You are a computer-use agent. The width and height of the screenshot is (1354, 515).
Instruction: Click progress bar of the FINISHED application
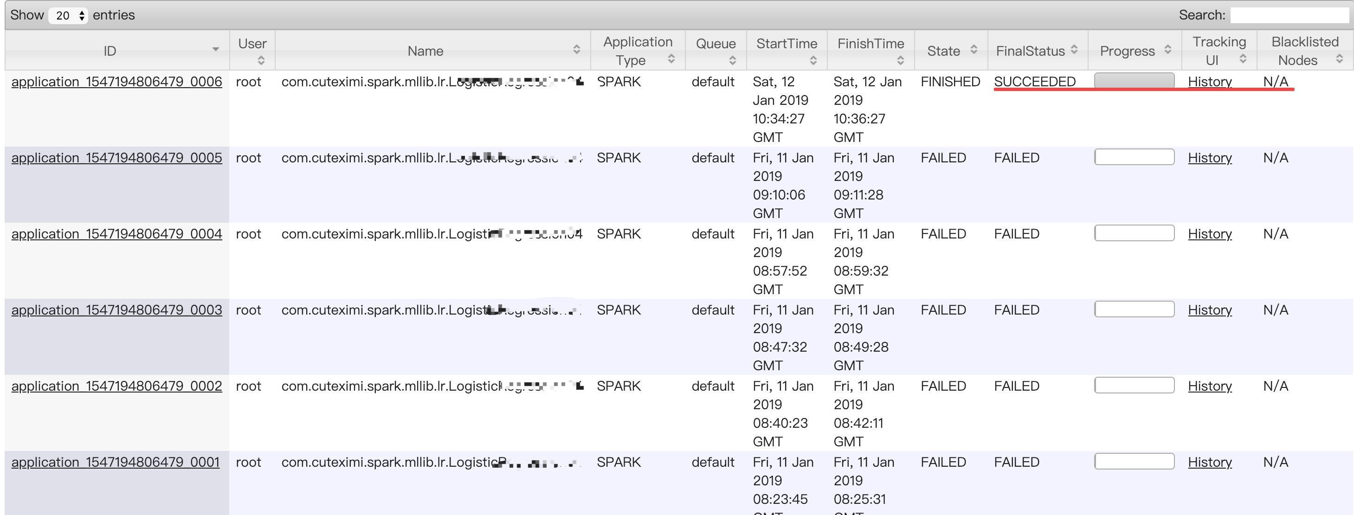pyautogui.click(x=1134, y=81)
